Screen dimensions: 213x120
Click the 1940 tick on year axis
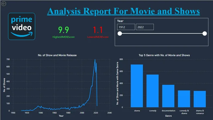tap(41, 113)
